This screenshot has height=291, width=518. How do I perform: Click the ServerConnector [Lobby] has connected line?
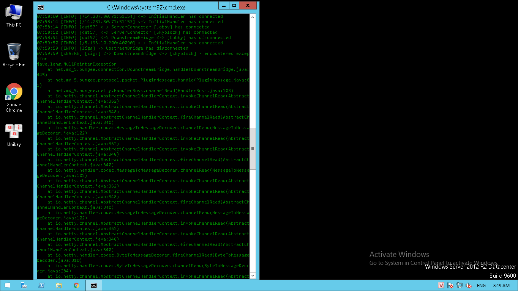(123, 27)
